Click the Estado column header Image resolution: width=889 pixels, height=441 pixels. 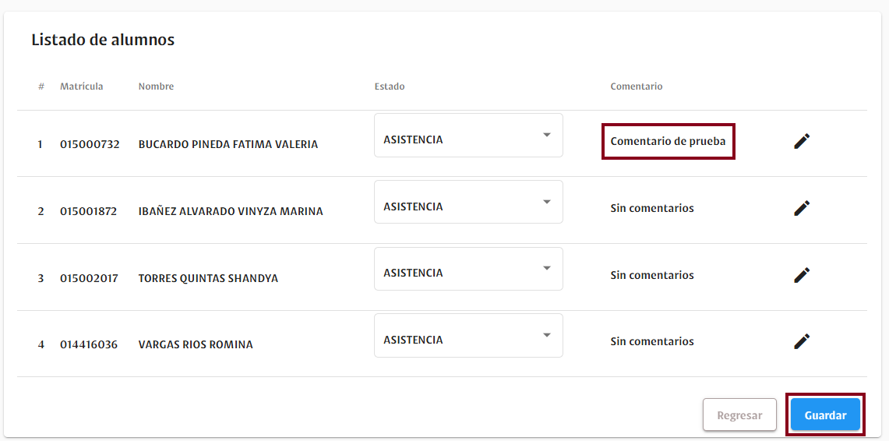389,86
